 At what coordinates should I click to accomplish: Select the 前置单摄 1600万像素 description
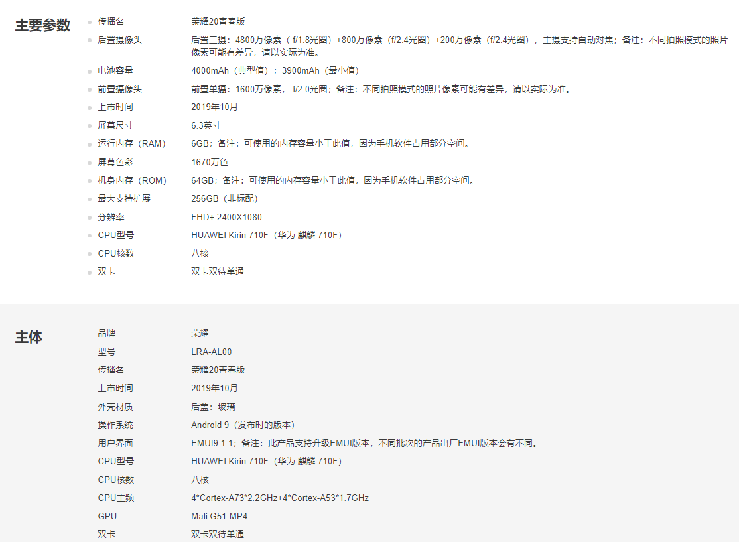pos(381,89)
